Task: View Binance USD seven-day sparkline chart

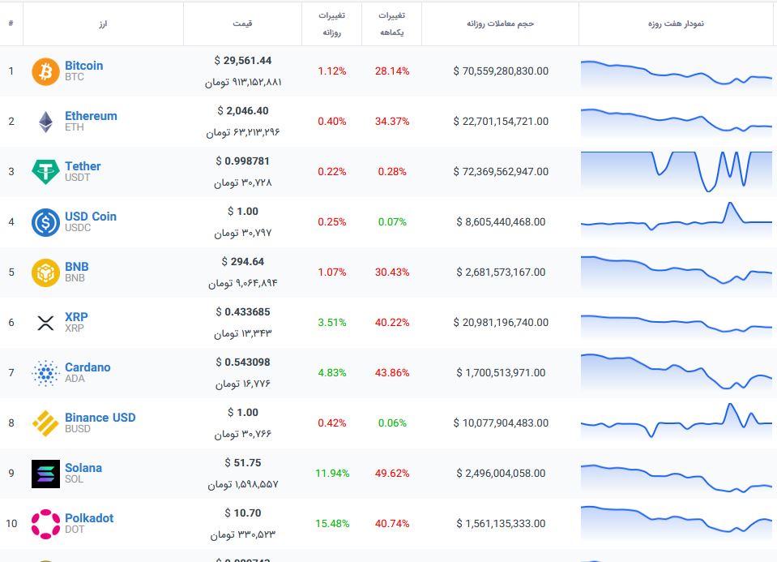Action: (677, 421)
